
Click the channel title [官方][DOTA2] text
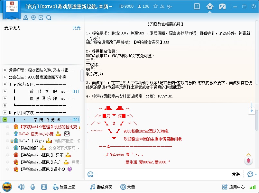pyautogui.click(x=69, y=6)
